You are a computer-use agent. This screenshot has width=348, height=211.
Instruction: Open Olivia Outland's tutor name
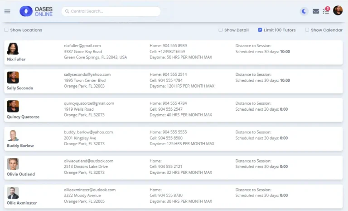[21, 174]
